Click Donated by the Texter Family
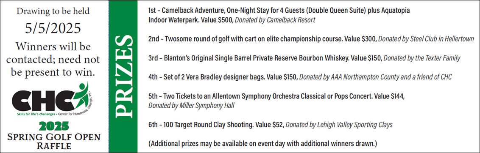This screenshot has height=153, width=480. pos(421,58)
